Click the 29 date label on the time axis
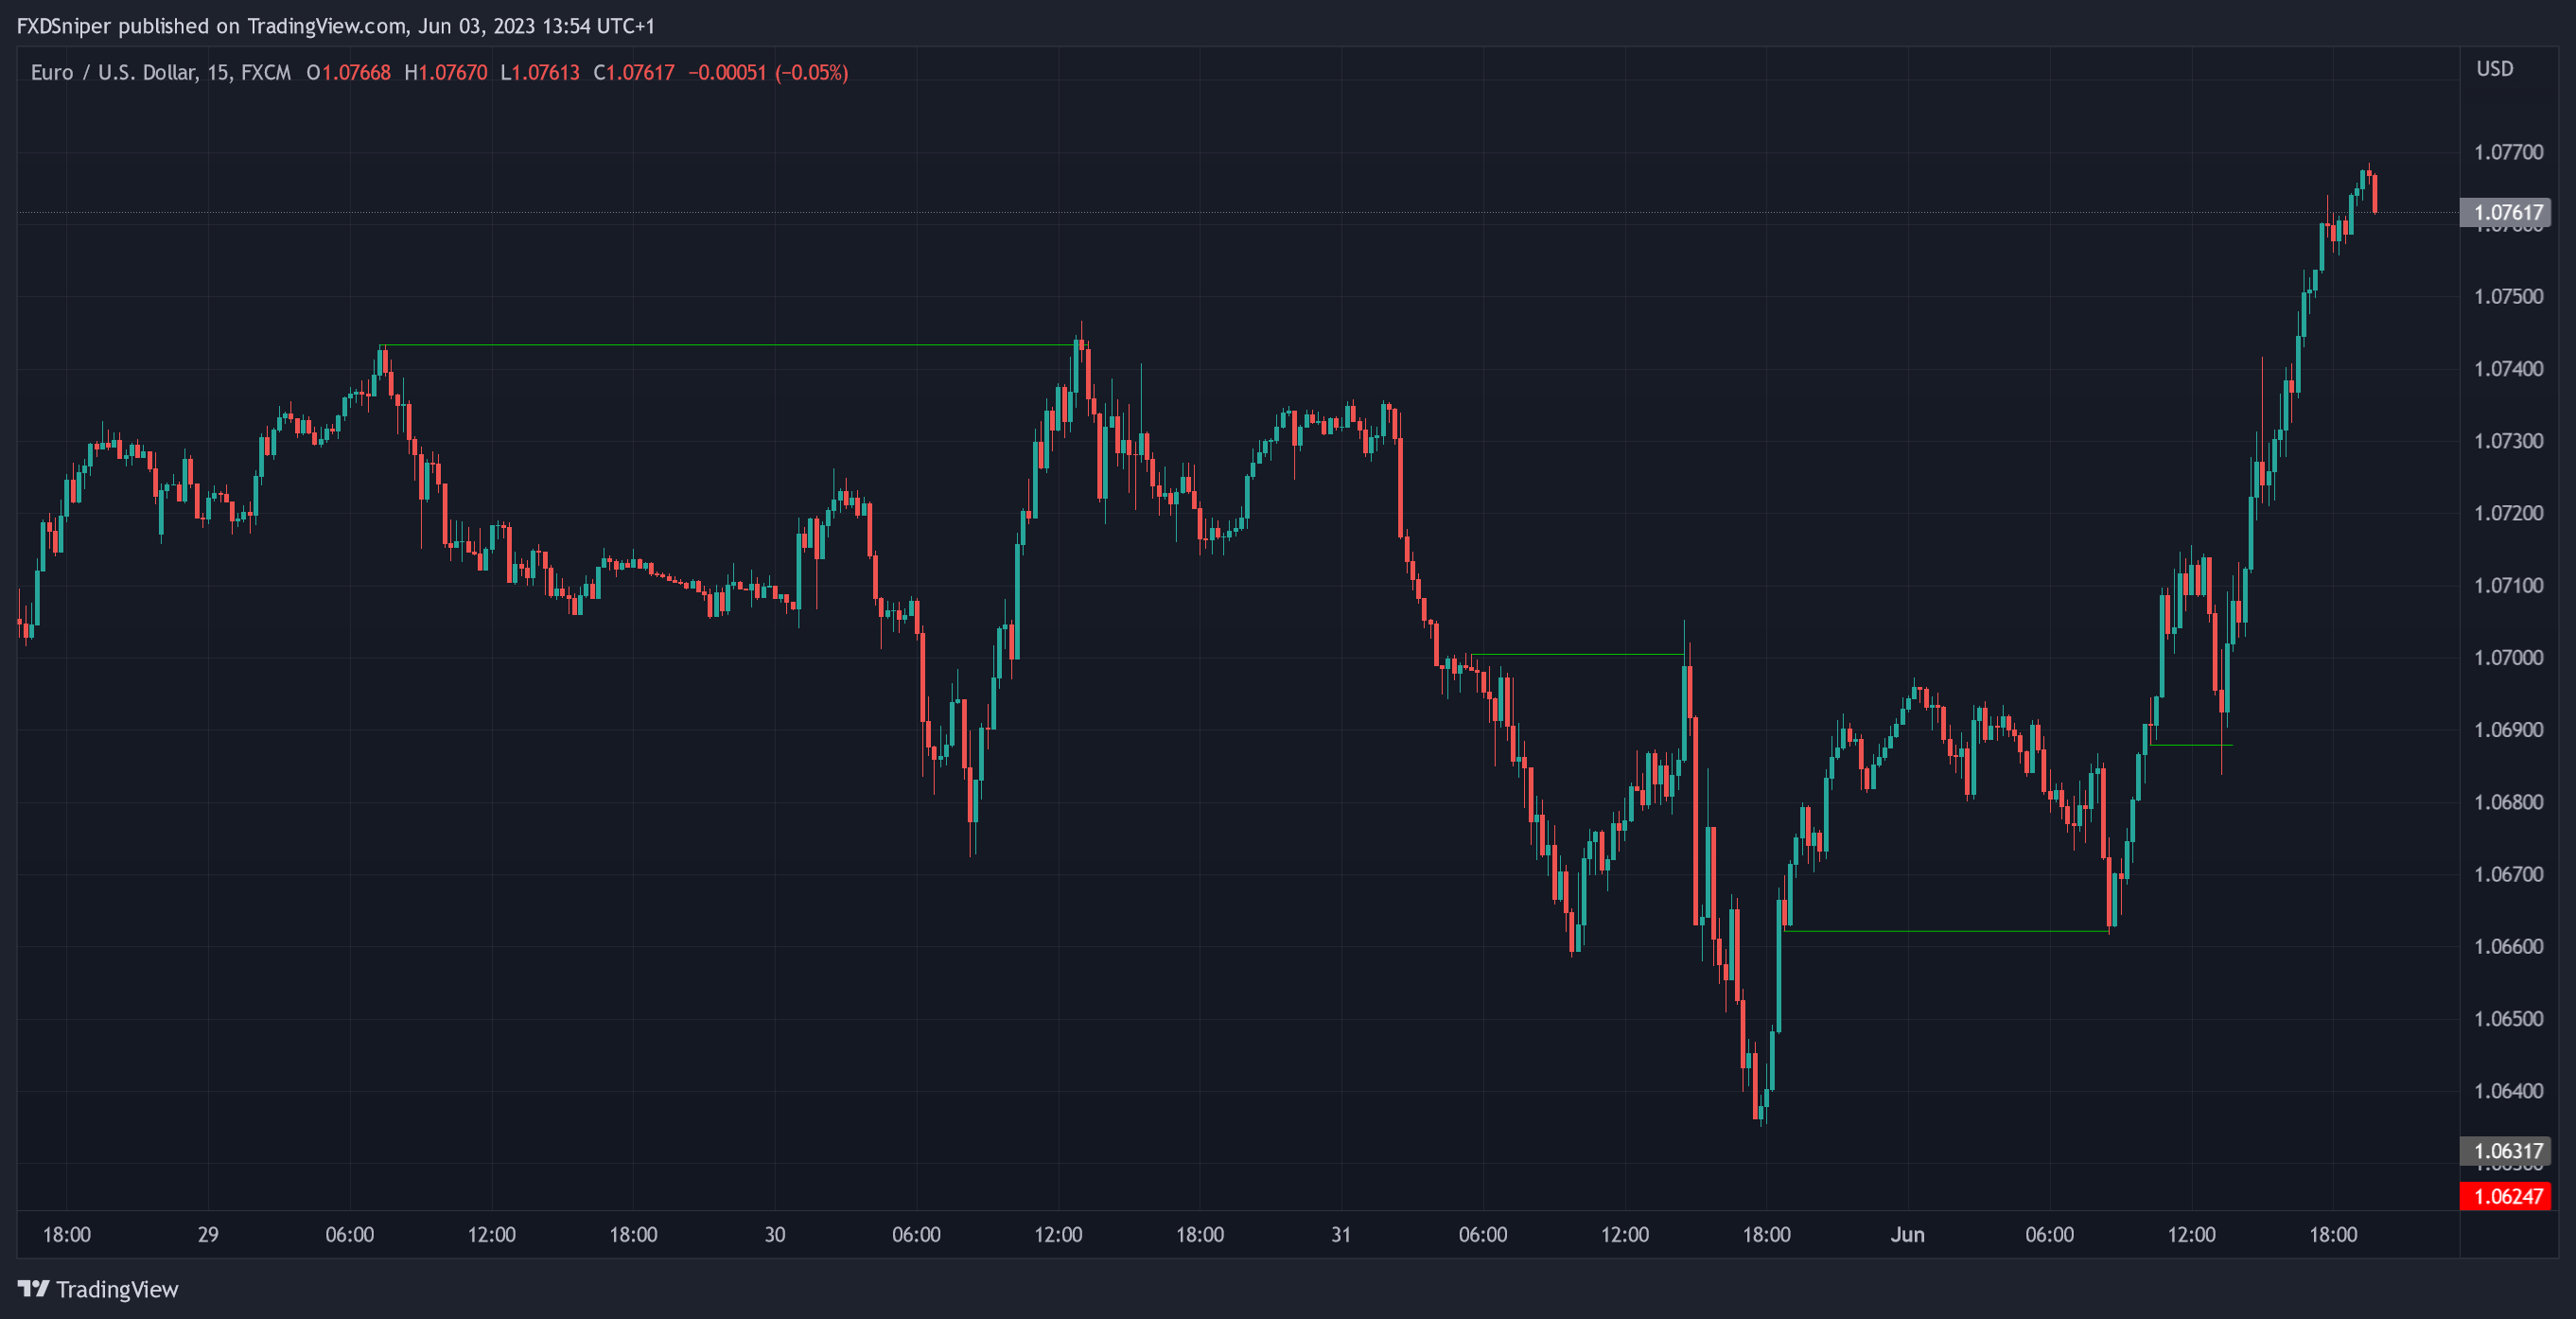Viewport: 2576px width, 1319px height. pyautogui.click(x=208, y=1234)
